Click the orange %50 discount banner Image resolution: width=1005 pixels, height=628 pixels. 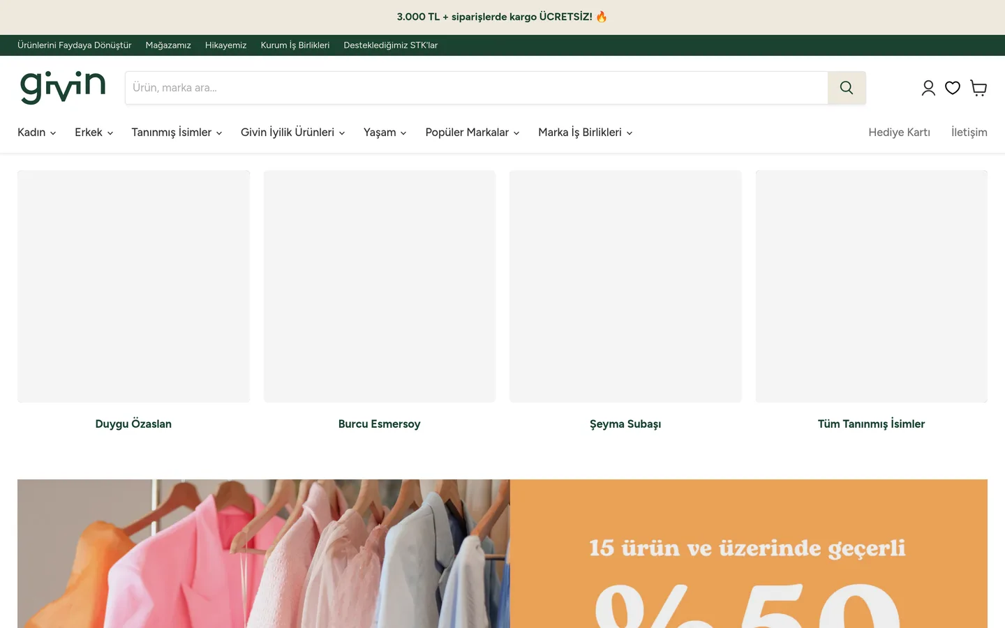click(749, 554)
